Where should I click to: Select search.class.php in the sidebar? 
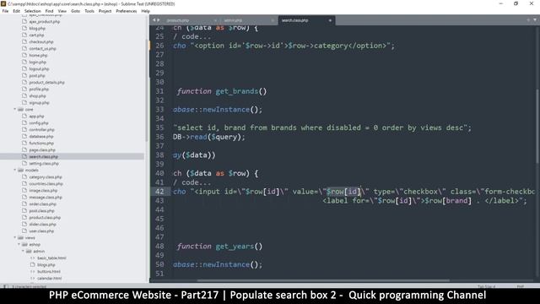(x=43, y=156)
